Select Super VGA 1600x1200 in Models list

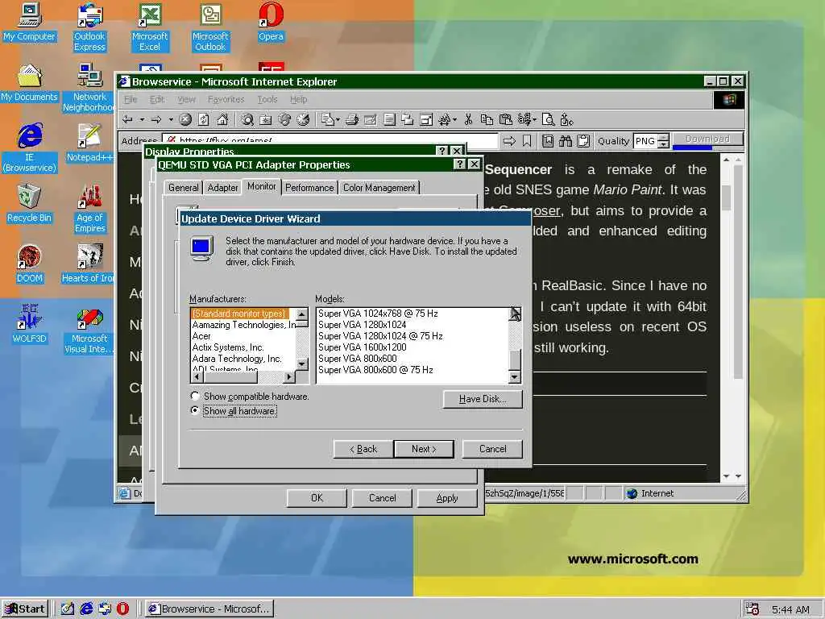click(x=362, y=347)
